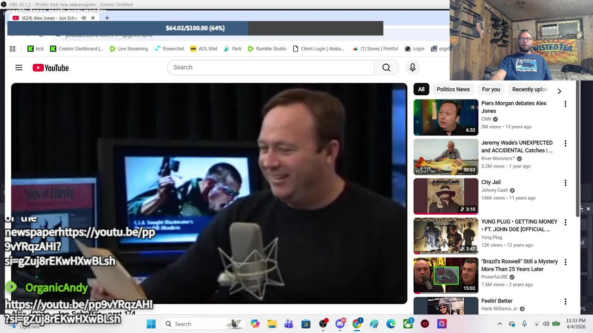Open the Johnny Cash channel name
The height and width of the screenshot is (333, 593).
click(x=495, y=190)
